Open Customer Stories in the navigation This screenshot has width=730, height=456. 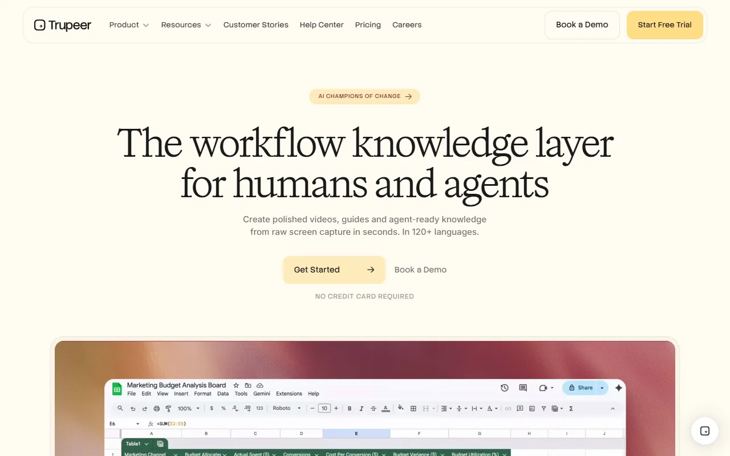255,25
